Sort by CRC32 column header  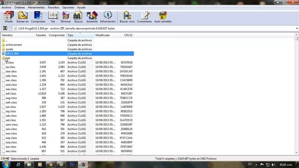[x=128, y=35]
